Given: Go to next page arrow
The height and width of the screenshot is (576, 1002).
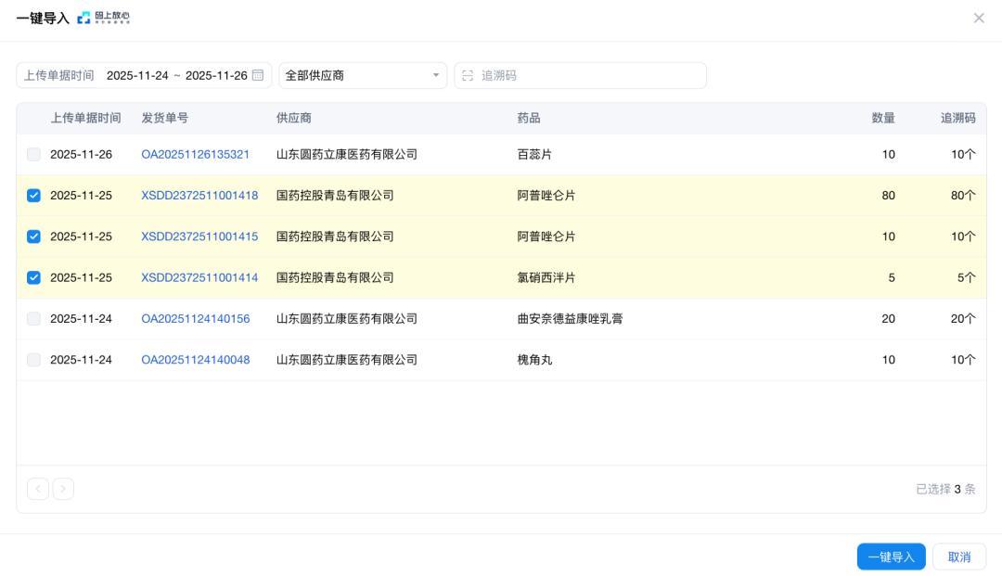Looking at the screenshot, I should (x=63, y=489).
